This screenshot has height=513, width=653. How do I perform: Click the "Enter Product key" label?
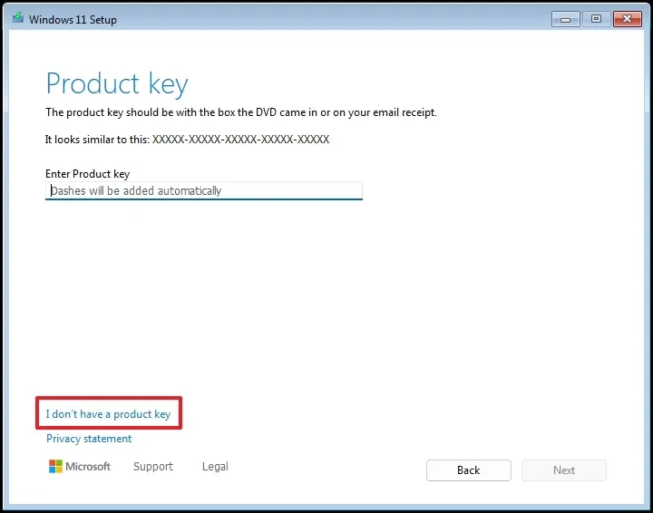pyautogui.click(x=87, y=173)
